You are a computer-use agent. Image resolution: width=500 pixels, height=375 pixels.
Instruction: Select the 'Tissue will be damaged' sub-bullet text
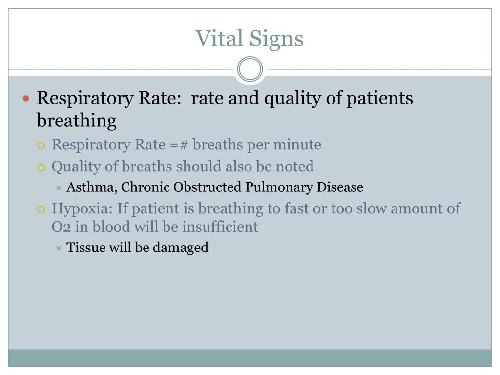[x=137, y=248]
